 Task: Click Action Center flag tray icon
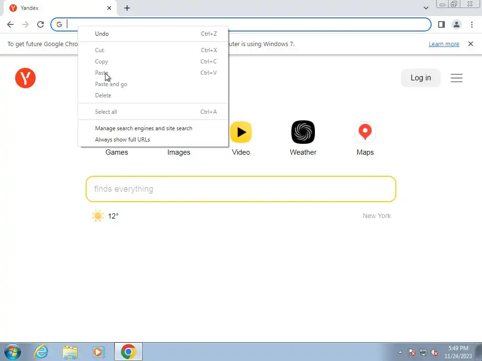coord(412,353)
